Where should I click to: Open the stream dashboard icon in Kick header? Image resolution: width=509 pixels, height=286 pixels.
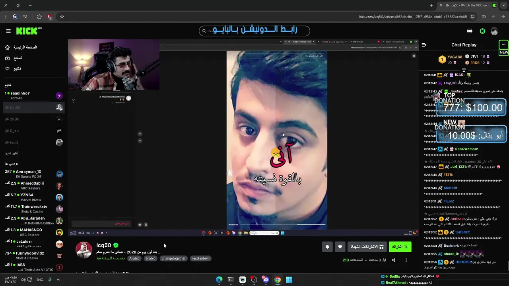tap(470, 31)
